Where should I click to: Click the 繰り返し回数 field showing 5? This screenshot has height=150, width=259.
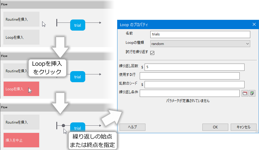(x=195, y=67)
